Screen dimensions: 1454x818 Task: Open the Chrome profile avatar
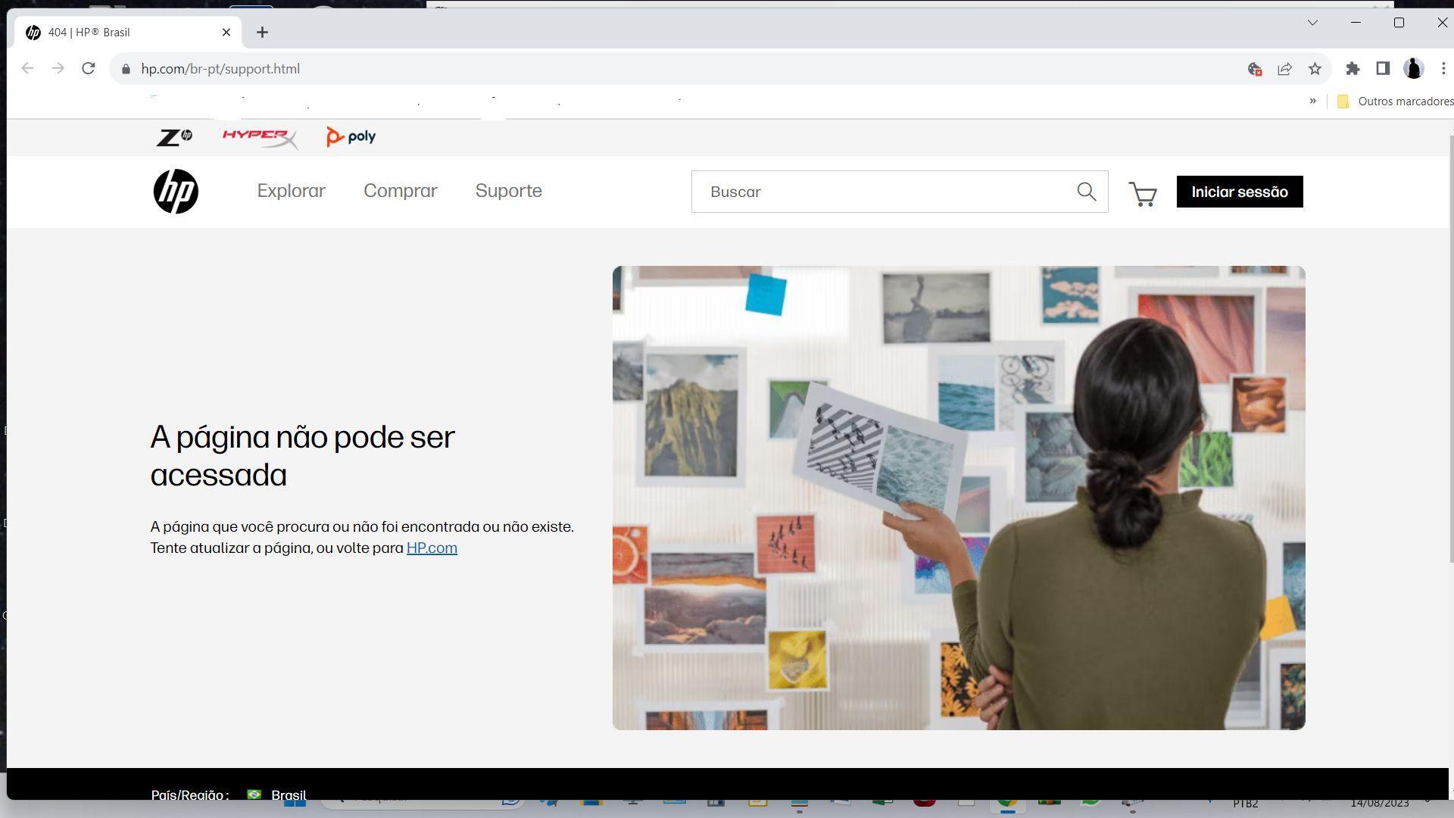1413,69
